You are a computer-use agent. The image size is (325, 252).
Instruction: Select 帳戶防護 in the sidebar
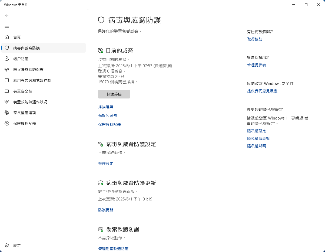click(43, 59)
